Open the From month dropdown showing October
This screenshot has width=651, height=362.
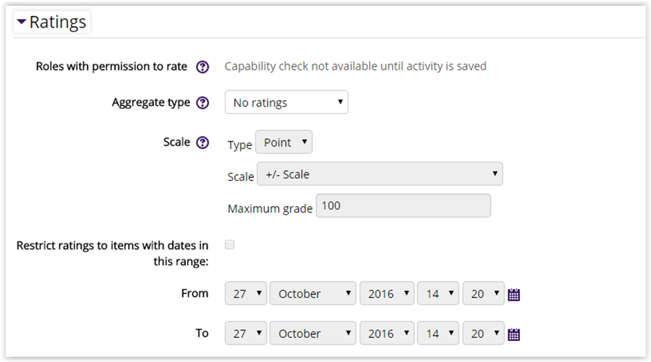click(313, 293)
